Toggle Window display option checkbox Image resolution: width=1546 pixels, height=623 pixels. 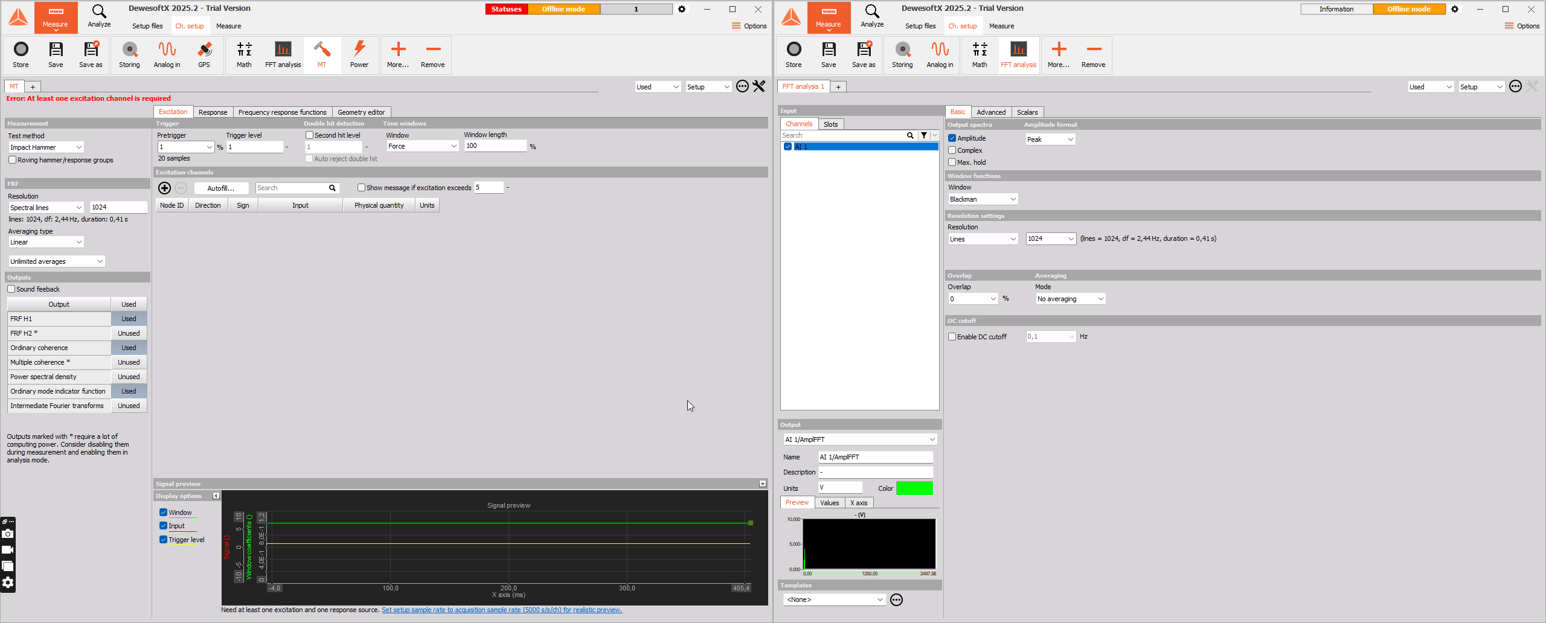[x=163, y=513]
